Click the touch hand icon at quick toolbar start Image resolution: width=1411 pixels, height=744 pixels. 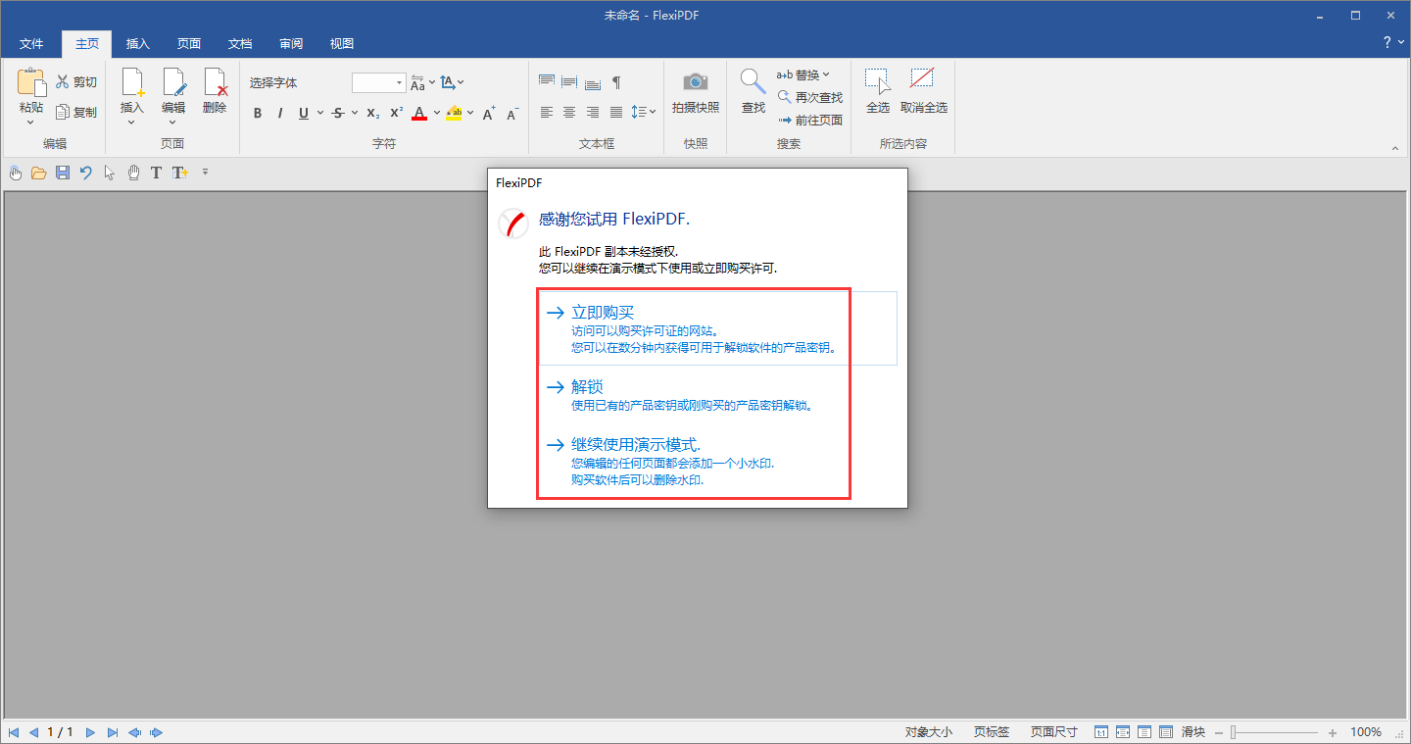(16, 173)
